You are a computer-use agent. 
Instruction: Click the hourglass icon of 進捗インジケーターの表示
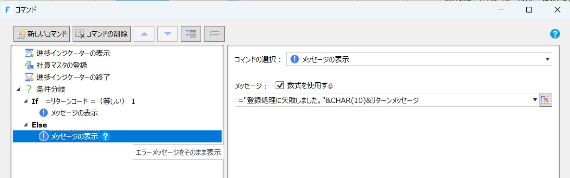point(29,54)
